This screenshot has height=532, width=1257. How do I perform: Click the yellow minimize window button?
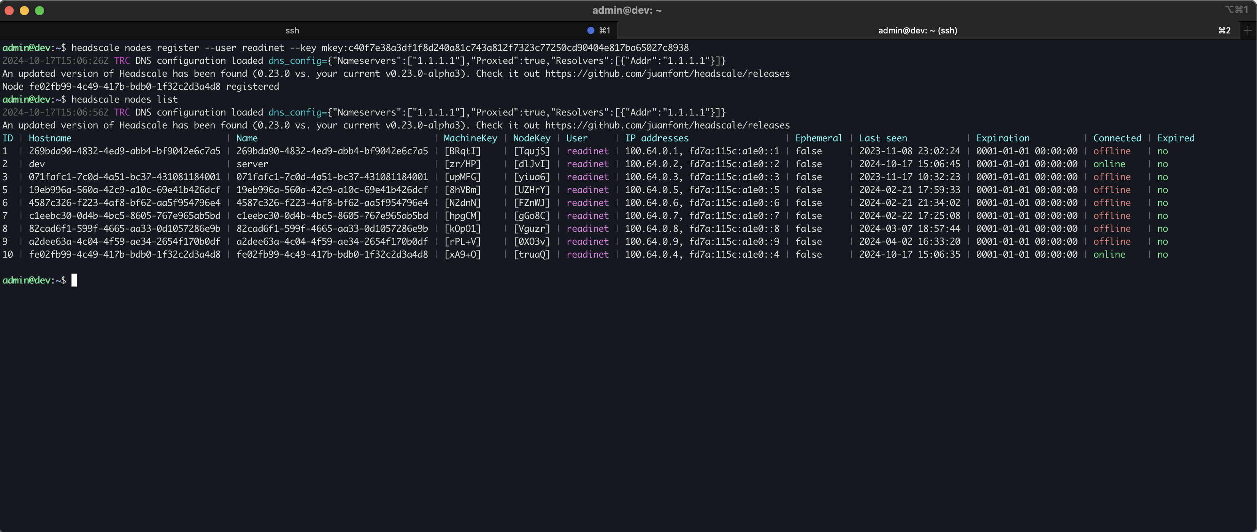click(x=24, y=10)
